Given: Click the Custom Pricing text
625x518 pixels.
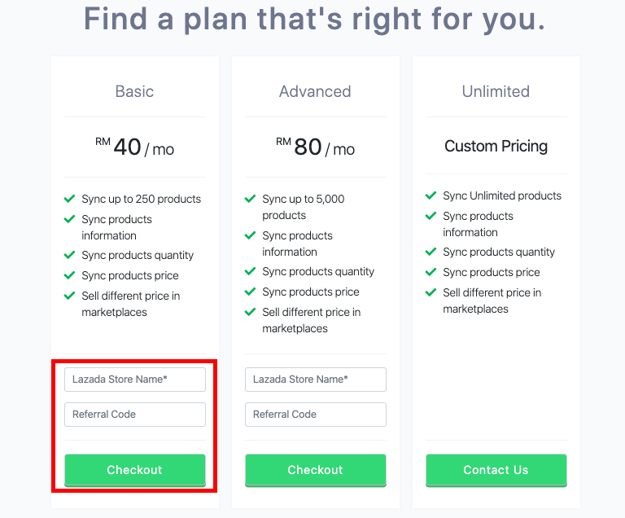Looking at the screenshot, I should pos(496,147).
